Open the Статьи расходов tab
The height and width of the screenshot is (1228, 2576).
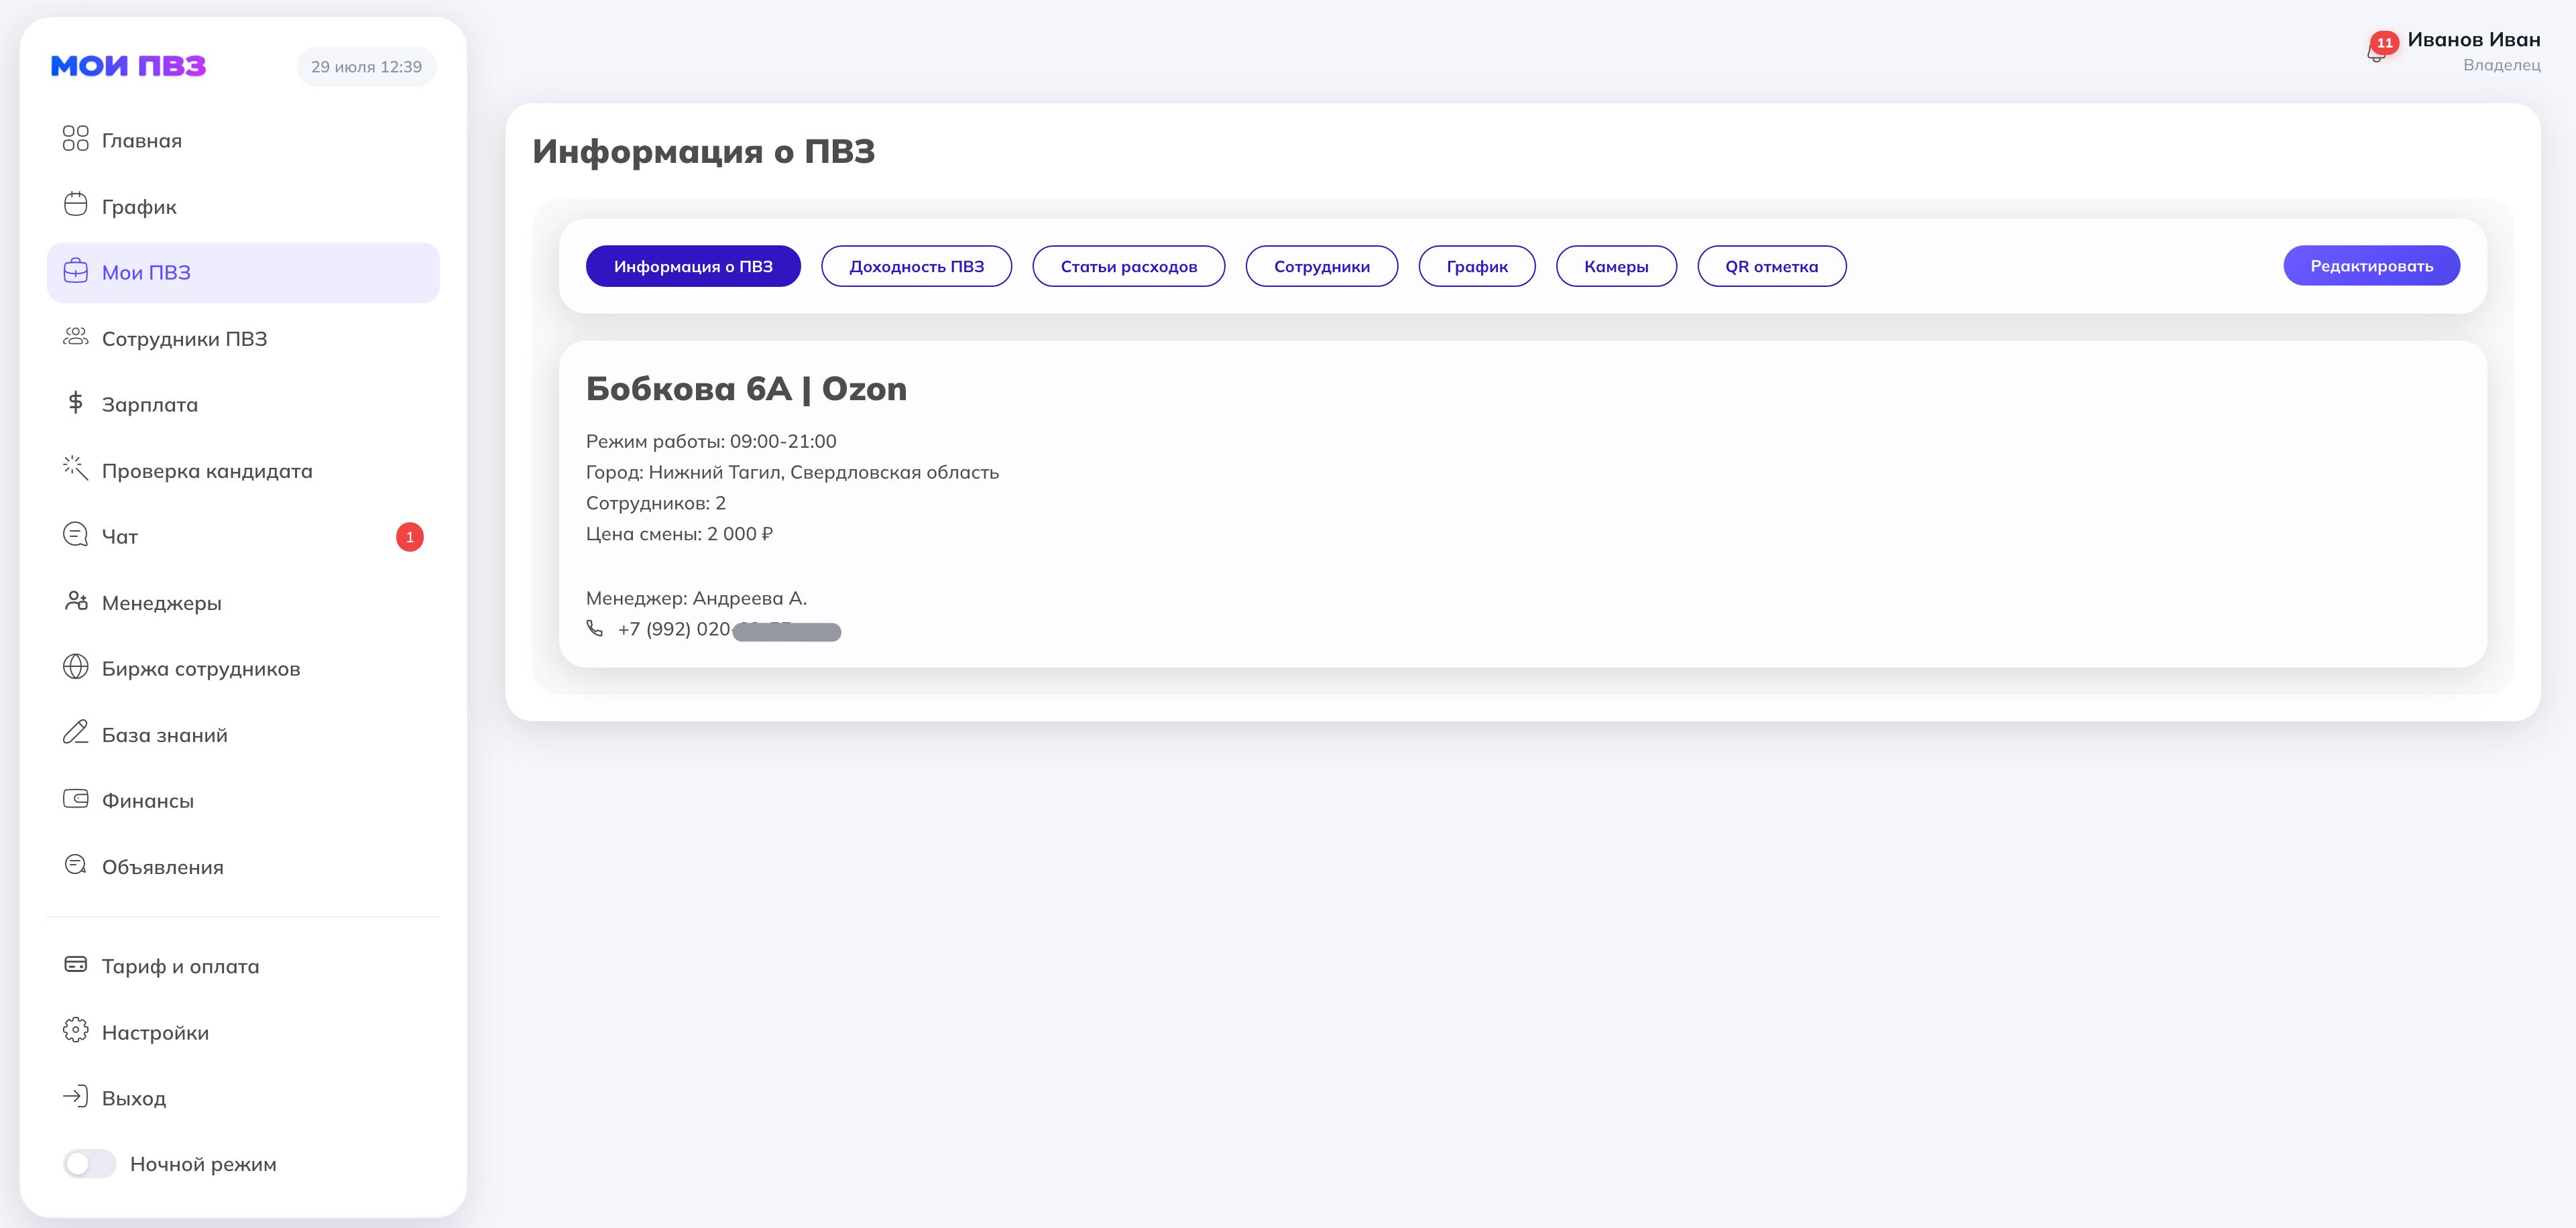[x=1128, y=266]
